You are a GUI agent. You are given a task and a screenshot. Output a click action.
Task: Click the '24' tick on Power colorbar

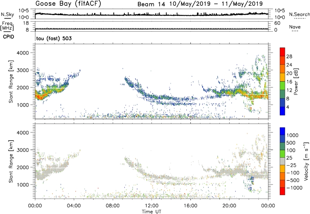pos(289,65)
